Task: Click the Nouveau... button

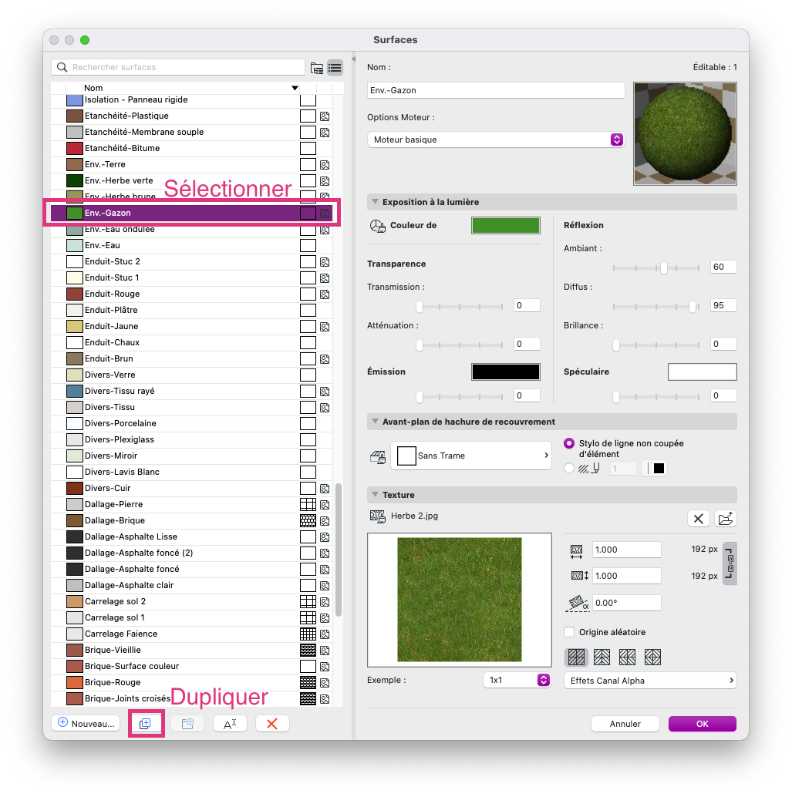Action: [86, 723]
